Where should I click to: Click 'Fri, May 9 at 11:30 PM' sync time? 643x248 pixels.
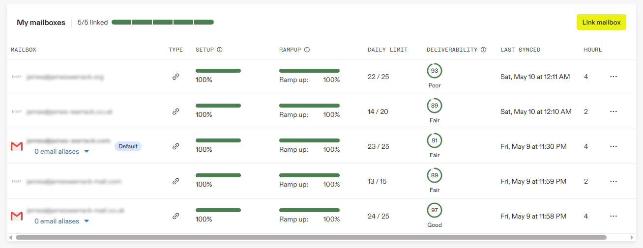533,146
